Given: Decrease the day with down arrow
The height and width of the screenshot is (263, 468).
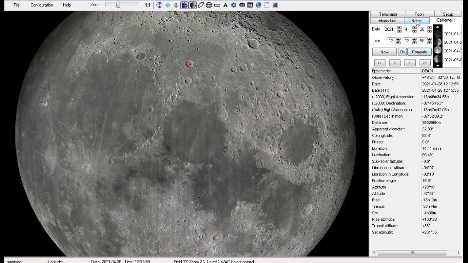Looking at the screenshot, I should coord(430,31).
